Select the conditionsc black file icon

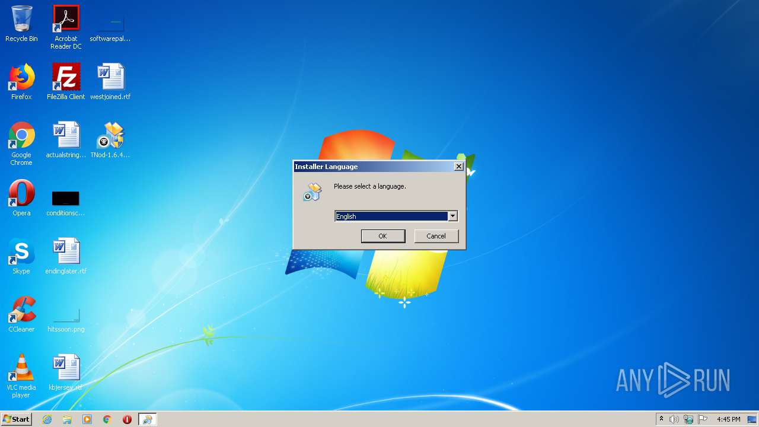point(66,202)
